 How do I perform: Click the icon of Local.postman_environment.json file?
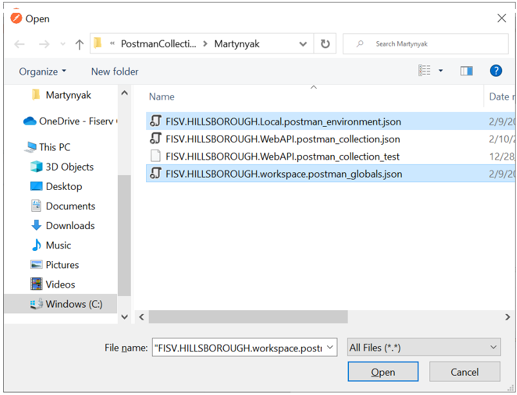pos(155,121)
